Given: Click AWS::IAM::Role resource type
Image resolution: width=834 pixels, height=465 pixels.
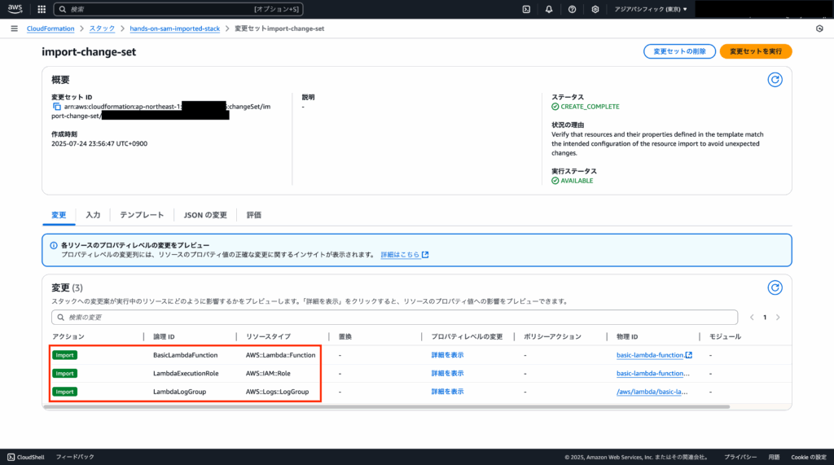Looking at the screenshot, I should click(268, 374).
